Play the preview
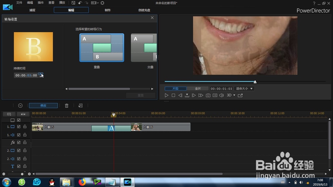Image resolution: width=333 pixels, height=187 pixels. [166, 95]
